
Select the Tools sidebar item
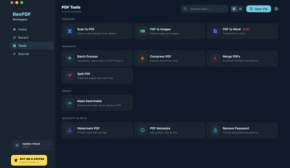32,46
